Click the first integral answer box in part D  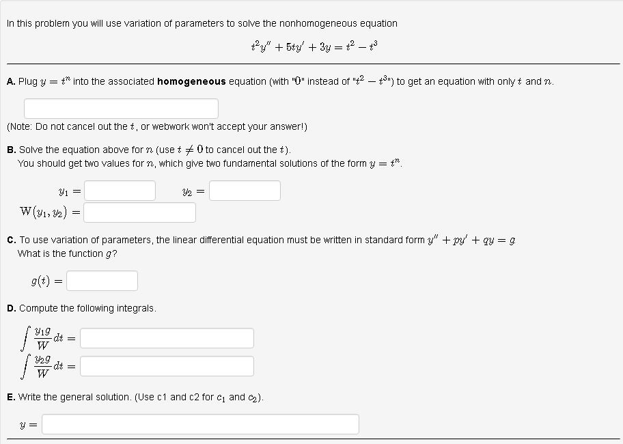pyautogui.click(x=167, y=337)
